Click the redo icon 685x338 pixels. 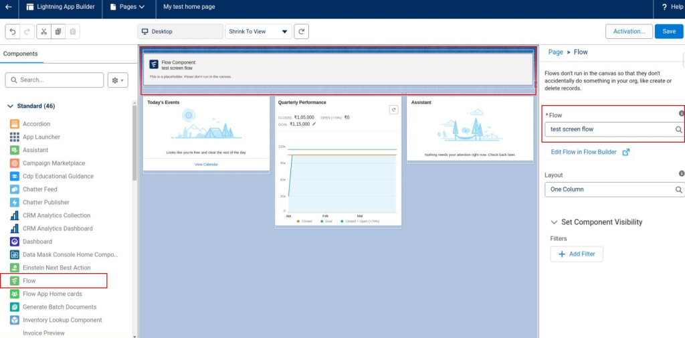tap(27, 31)
